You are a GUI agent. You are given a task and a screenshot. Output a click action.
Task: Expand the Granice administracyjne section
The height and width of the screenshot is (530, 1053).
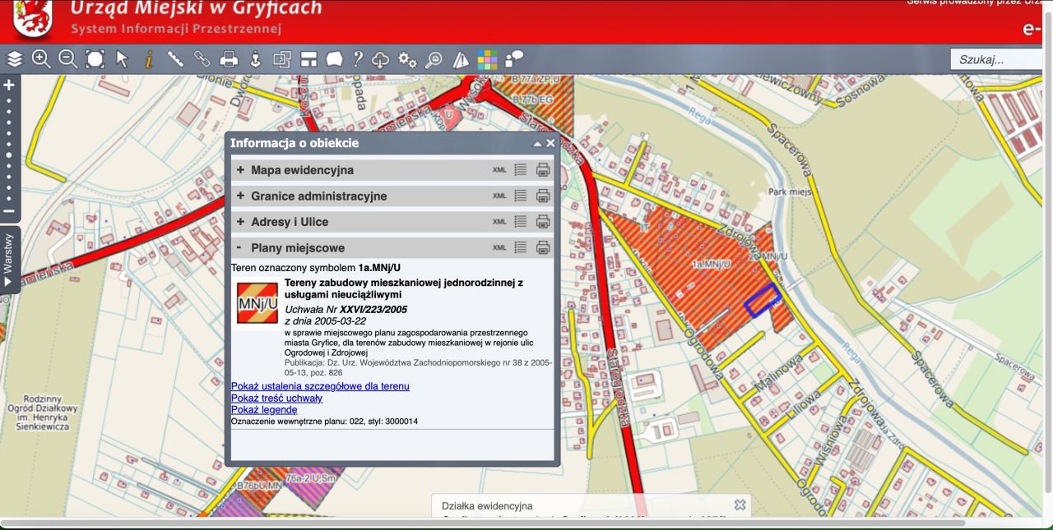pyautogui.click(x=239, y=196)
